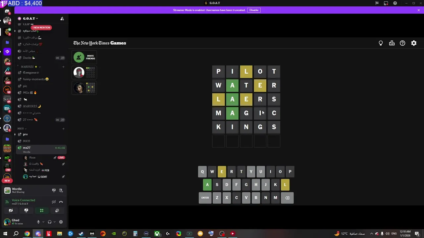This screenshot has height=238, width=424.
Task: Open Wordle settings gear icon
Action: pyautogui.click(x=414, y=43)
